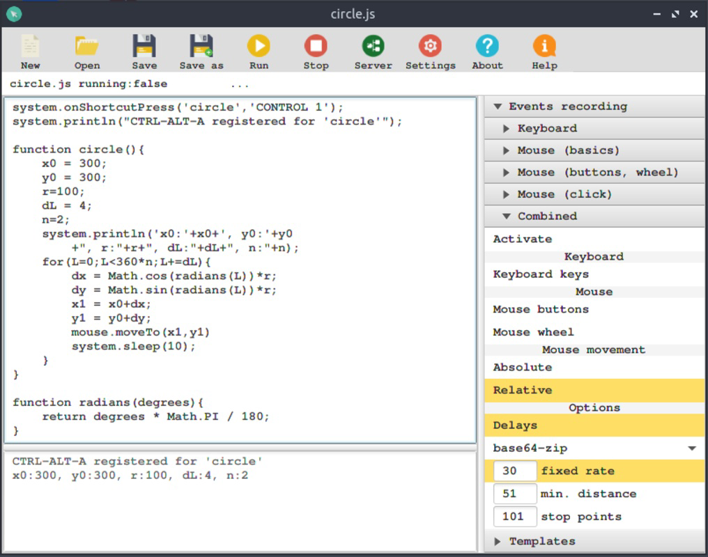The width and height of the screenshot is (708, 557).
Task: Click the min. distance value field
Action: tap(515, 494)
